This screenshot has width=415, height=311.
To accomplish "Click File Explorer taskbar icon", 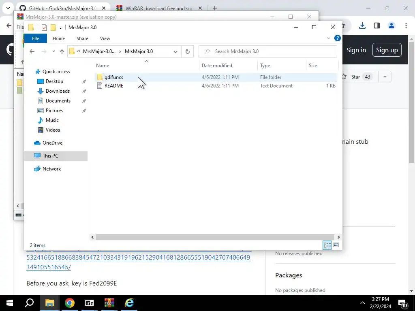I will pyautogui.click(x=49, y=303).
